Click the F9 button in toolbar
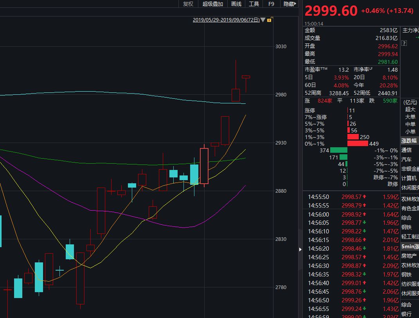This screenshot has height=318, width=419. click(272, 4)
